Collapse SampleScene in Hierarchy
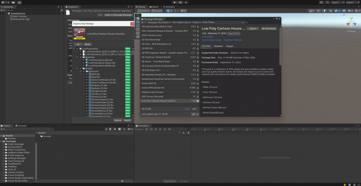 click(6, 14)
